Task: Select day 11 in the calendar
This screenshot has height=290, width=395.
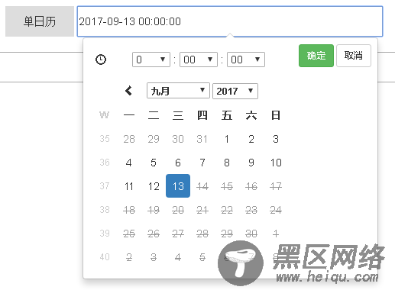Action: 129,186
